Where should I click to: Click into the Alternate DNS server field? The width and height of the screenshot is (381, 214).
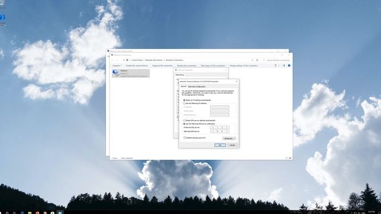click(220, 131)
